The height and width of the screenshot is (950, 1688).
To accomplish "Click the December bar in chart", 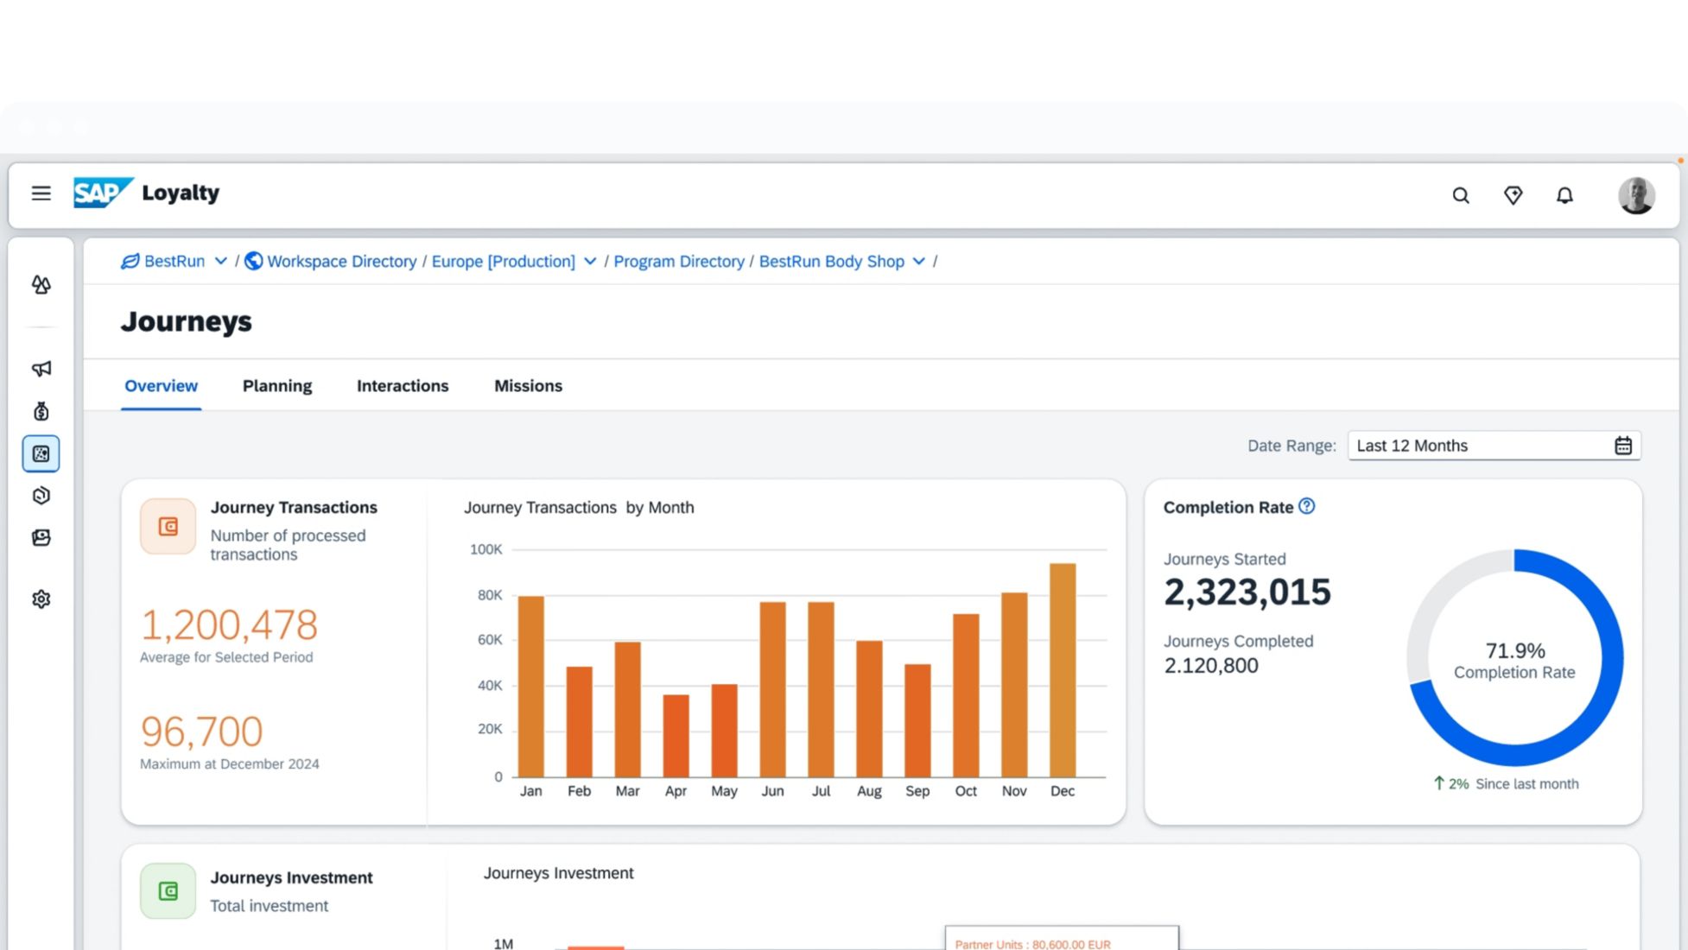I will (x=1063, y=669).
